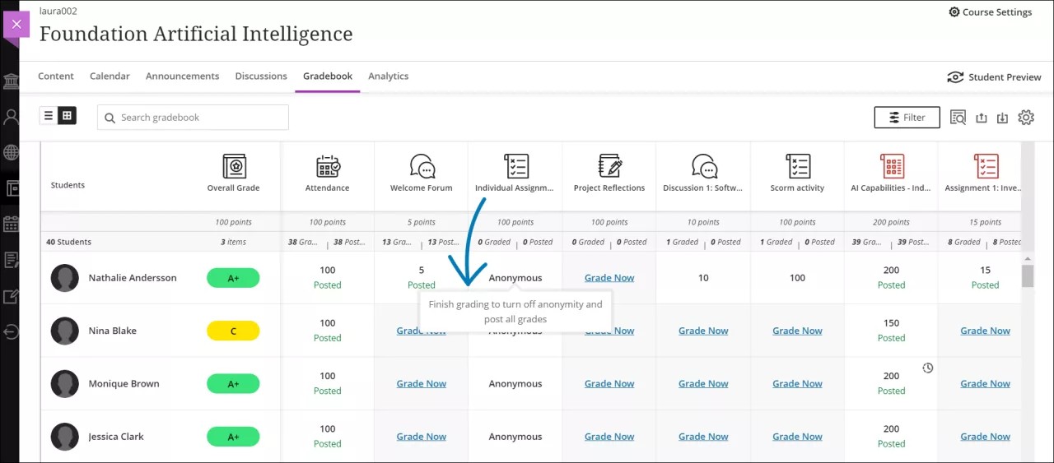Click the Overall Grade column icon
This screenshot has height=463, width=1054.
[234, 166]
